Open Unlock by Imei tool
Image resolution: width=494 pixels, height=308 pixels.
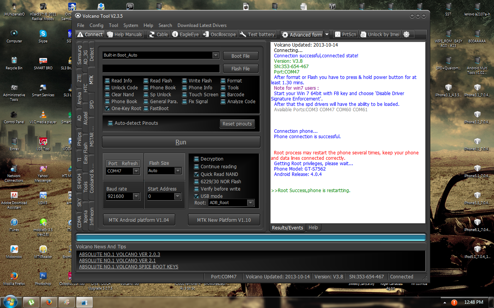click(x=380, y=34)
